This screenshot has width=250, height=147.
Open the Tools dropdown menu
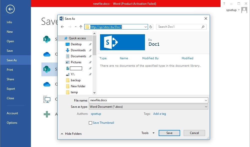[x=148, y=133]
